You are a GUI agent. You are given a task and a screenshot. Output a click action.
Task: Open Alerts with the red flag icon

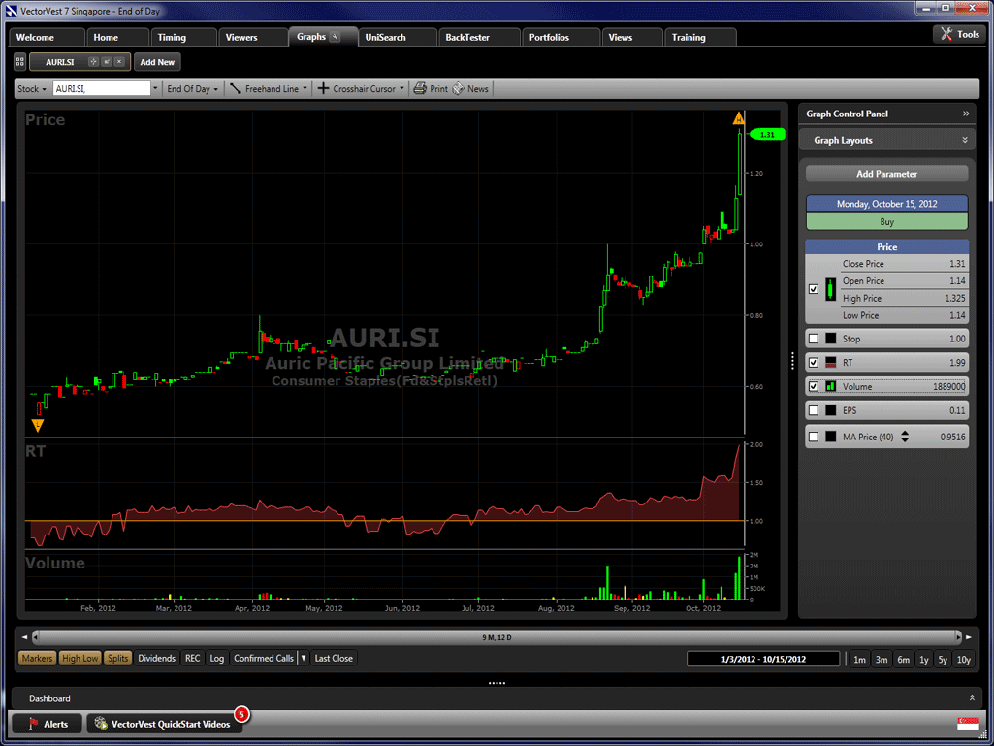[x=48, y=724]
